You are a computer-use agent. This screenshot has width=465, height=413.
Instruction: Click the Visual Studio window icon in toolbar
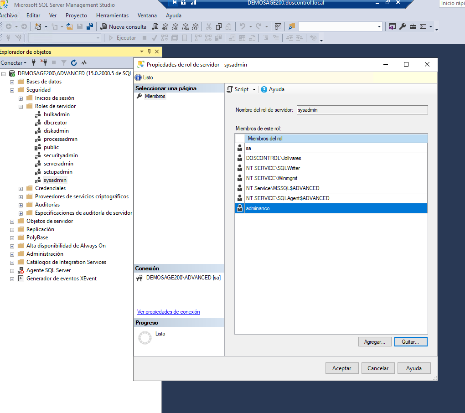[393, 27]
